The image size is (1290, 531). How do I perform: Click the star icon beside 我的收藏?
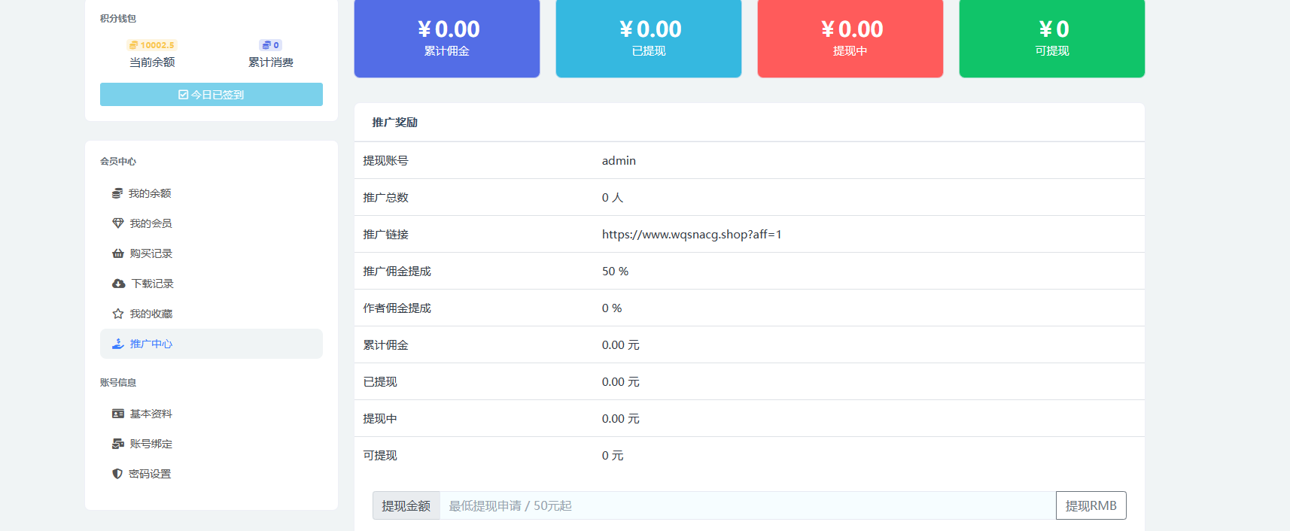click(x=118, y=314)
